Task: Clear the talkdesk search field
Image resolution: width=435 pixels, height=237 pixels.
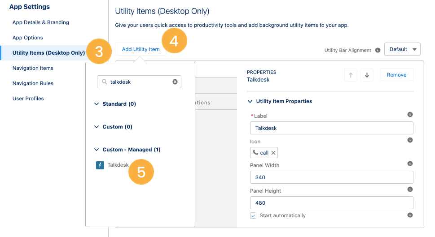Action: [x=175, y=82]
